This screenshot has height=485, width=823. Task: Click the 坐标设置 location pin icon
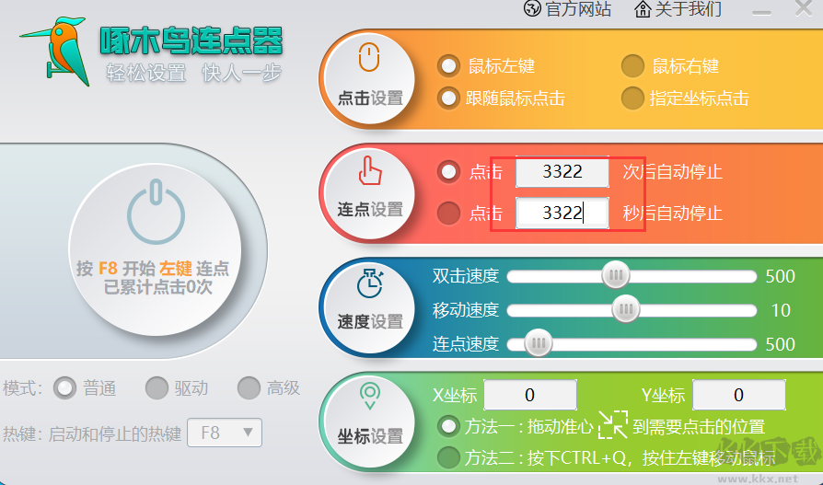tap(369, 397)
